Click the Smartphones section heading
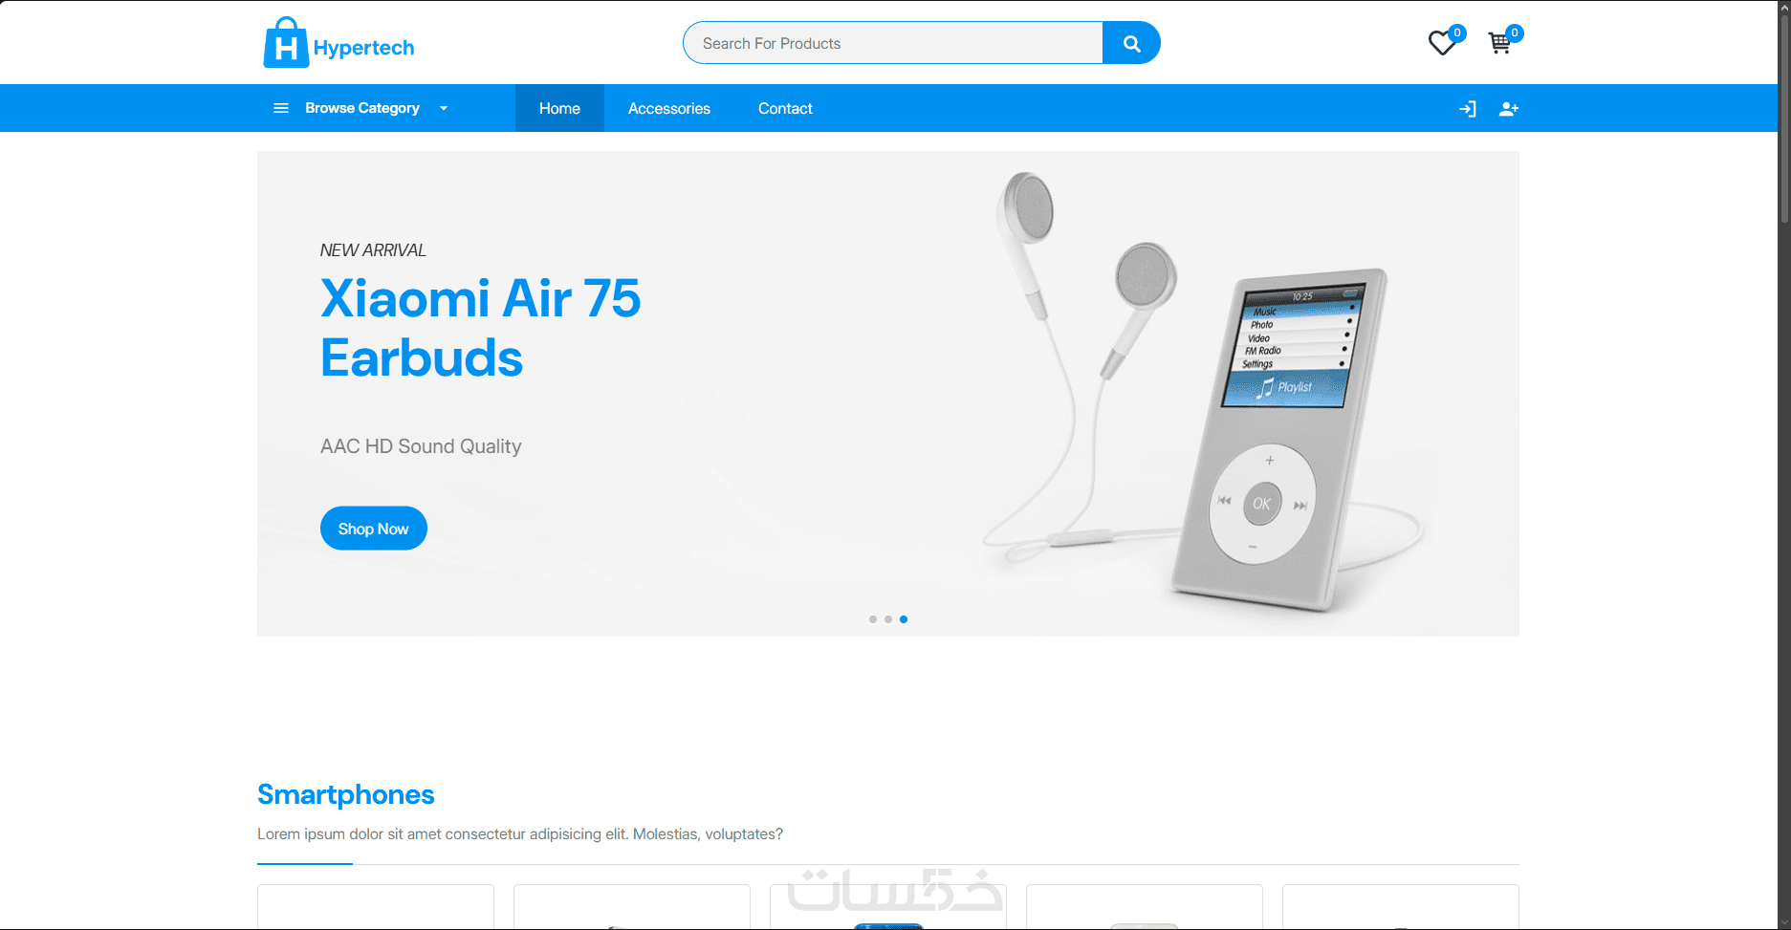This screenshot has width=1791, height=930. click(x=346, y=794)
